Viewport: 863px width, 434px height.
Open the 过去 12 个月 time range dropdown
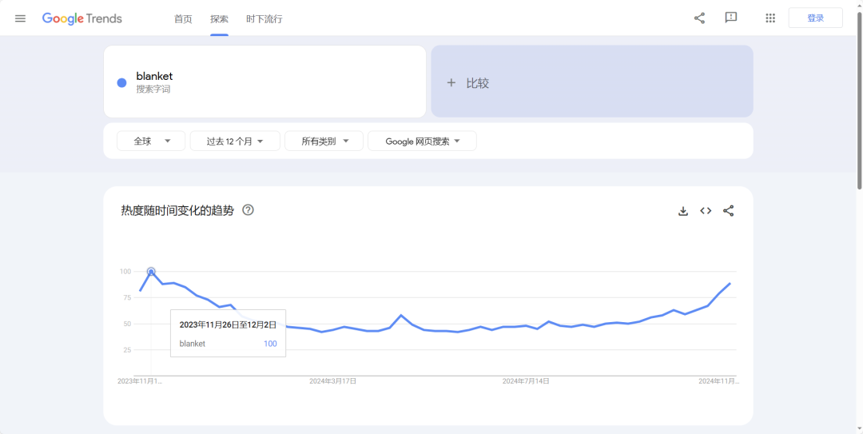[235, 141]
